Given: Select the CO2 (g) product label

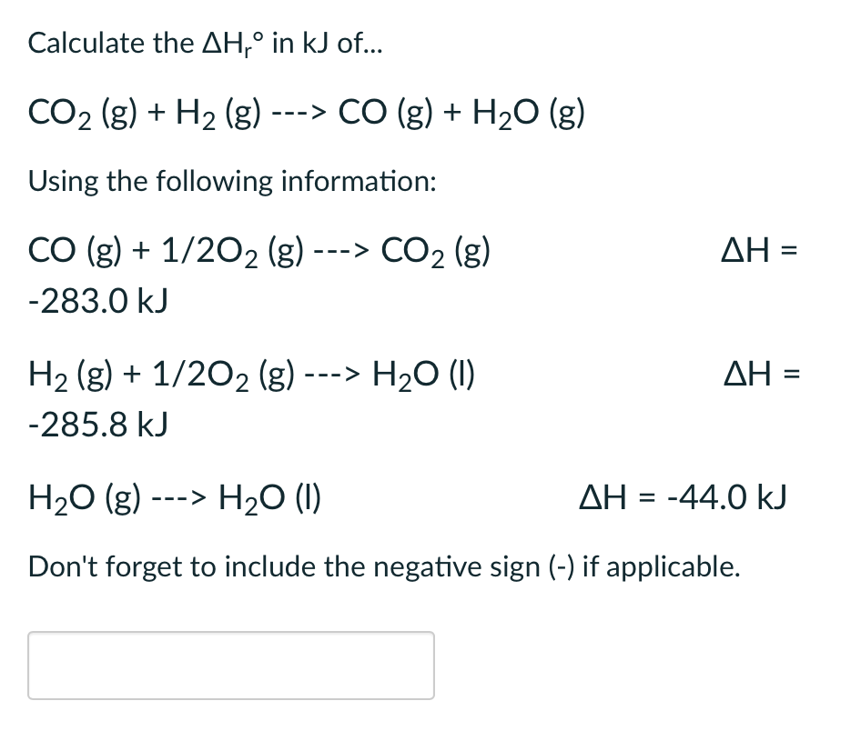Looking at the screenshot, I should [438, 250].
